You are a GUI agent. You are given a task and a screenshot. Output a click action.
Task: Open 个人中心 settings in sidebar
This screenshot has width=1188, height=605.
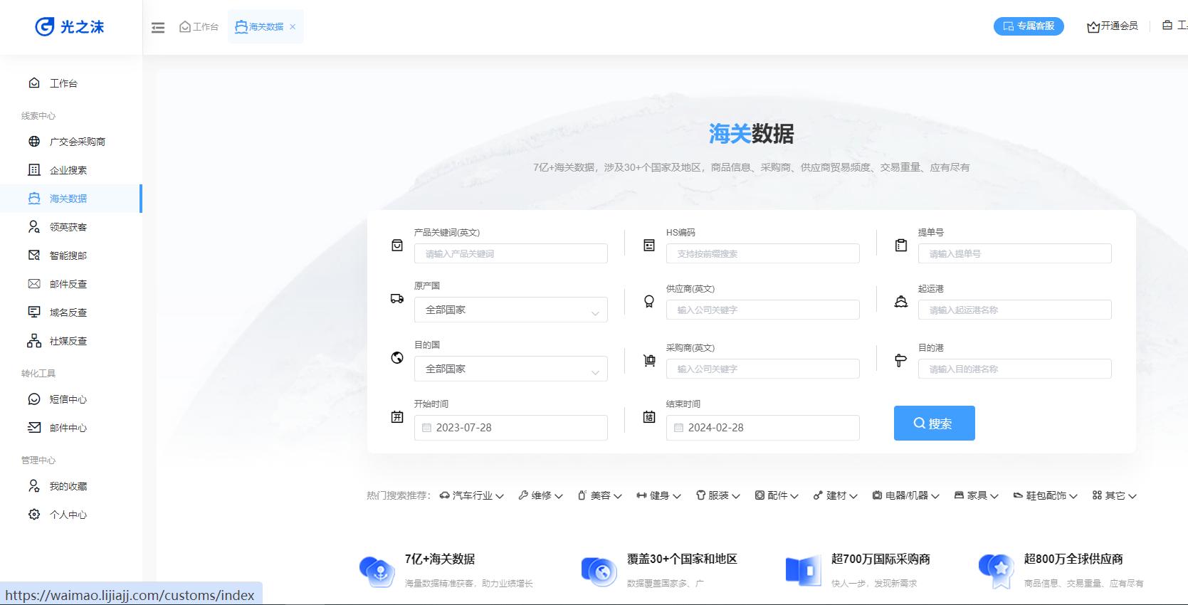(x=68, y=515)
